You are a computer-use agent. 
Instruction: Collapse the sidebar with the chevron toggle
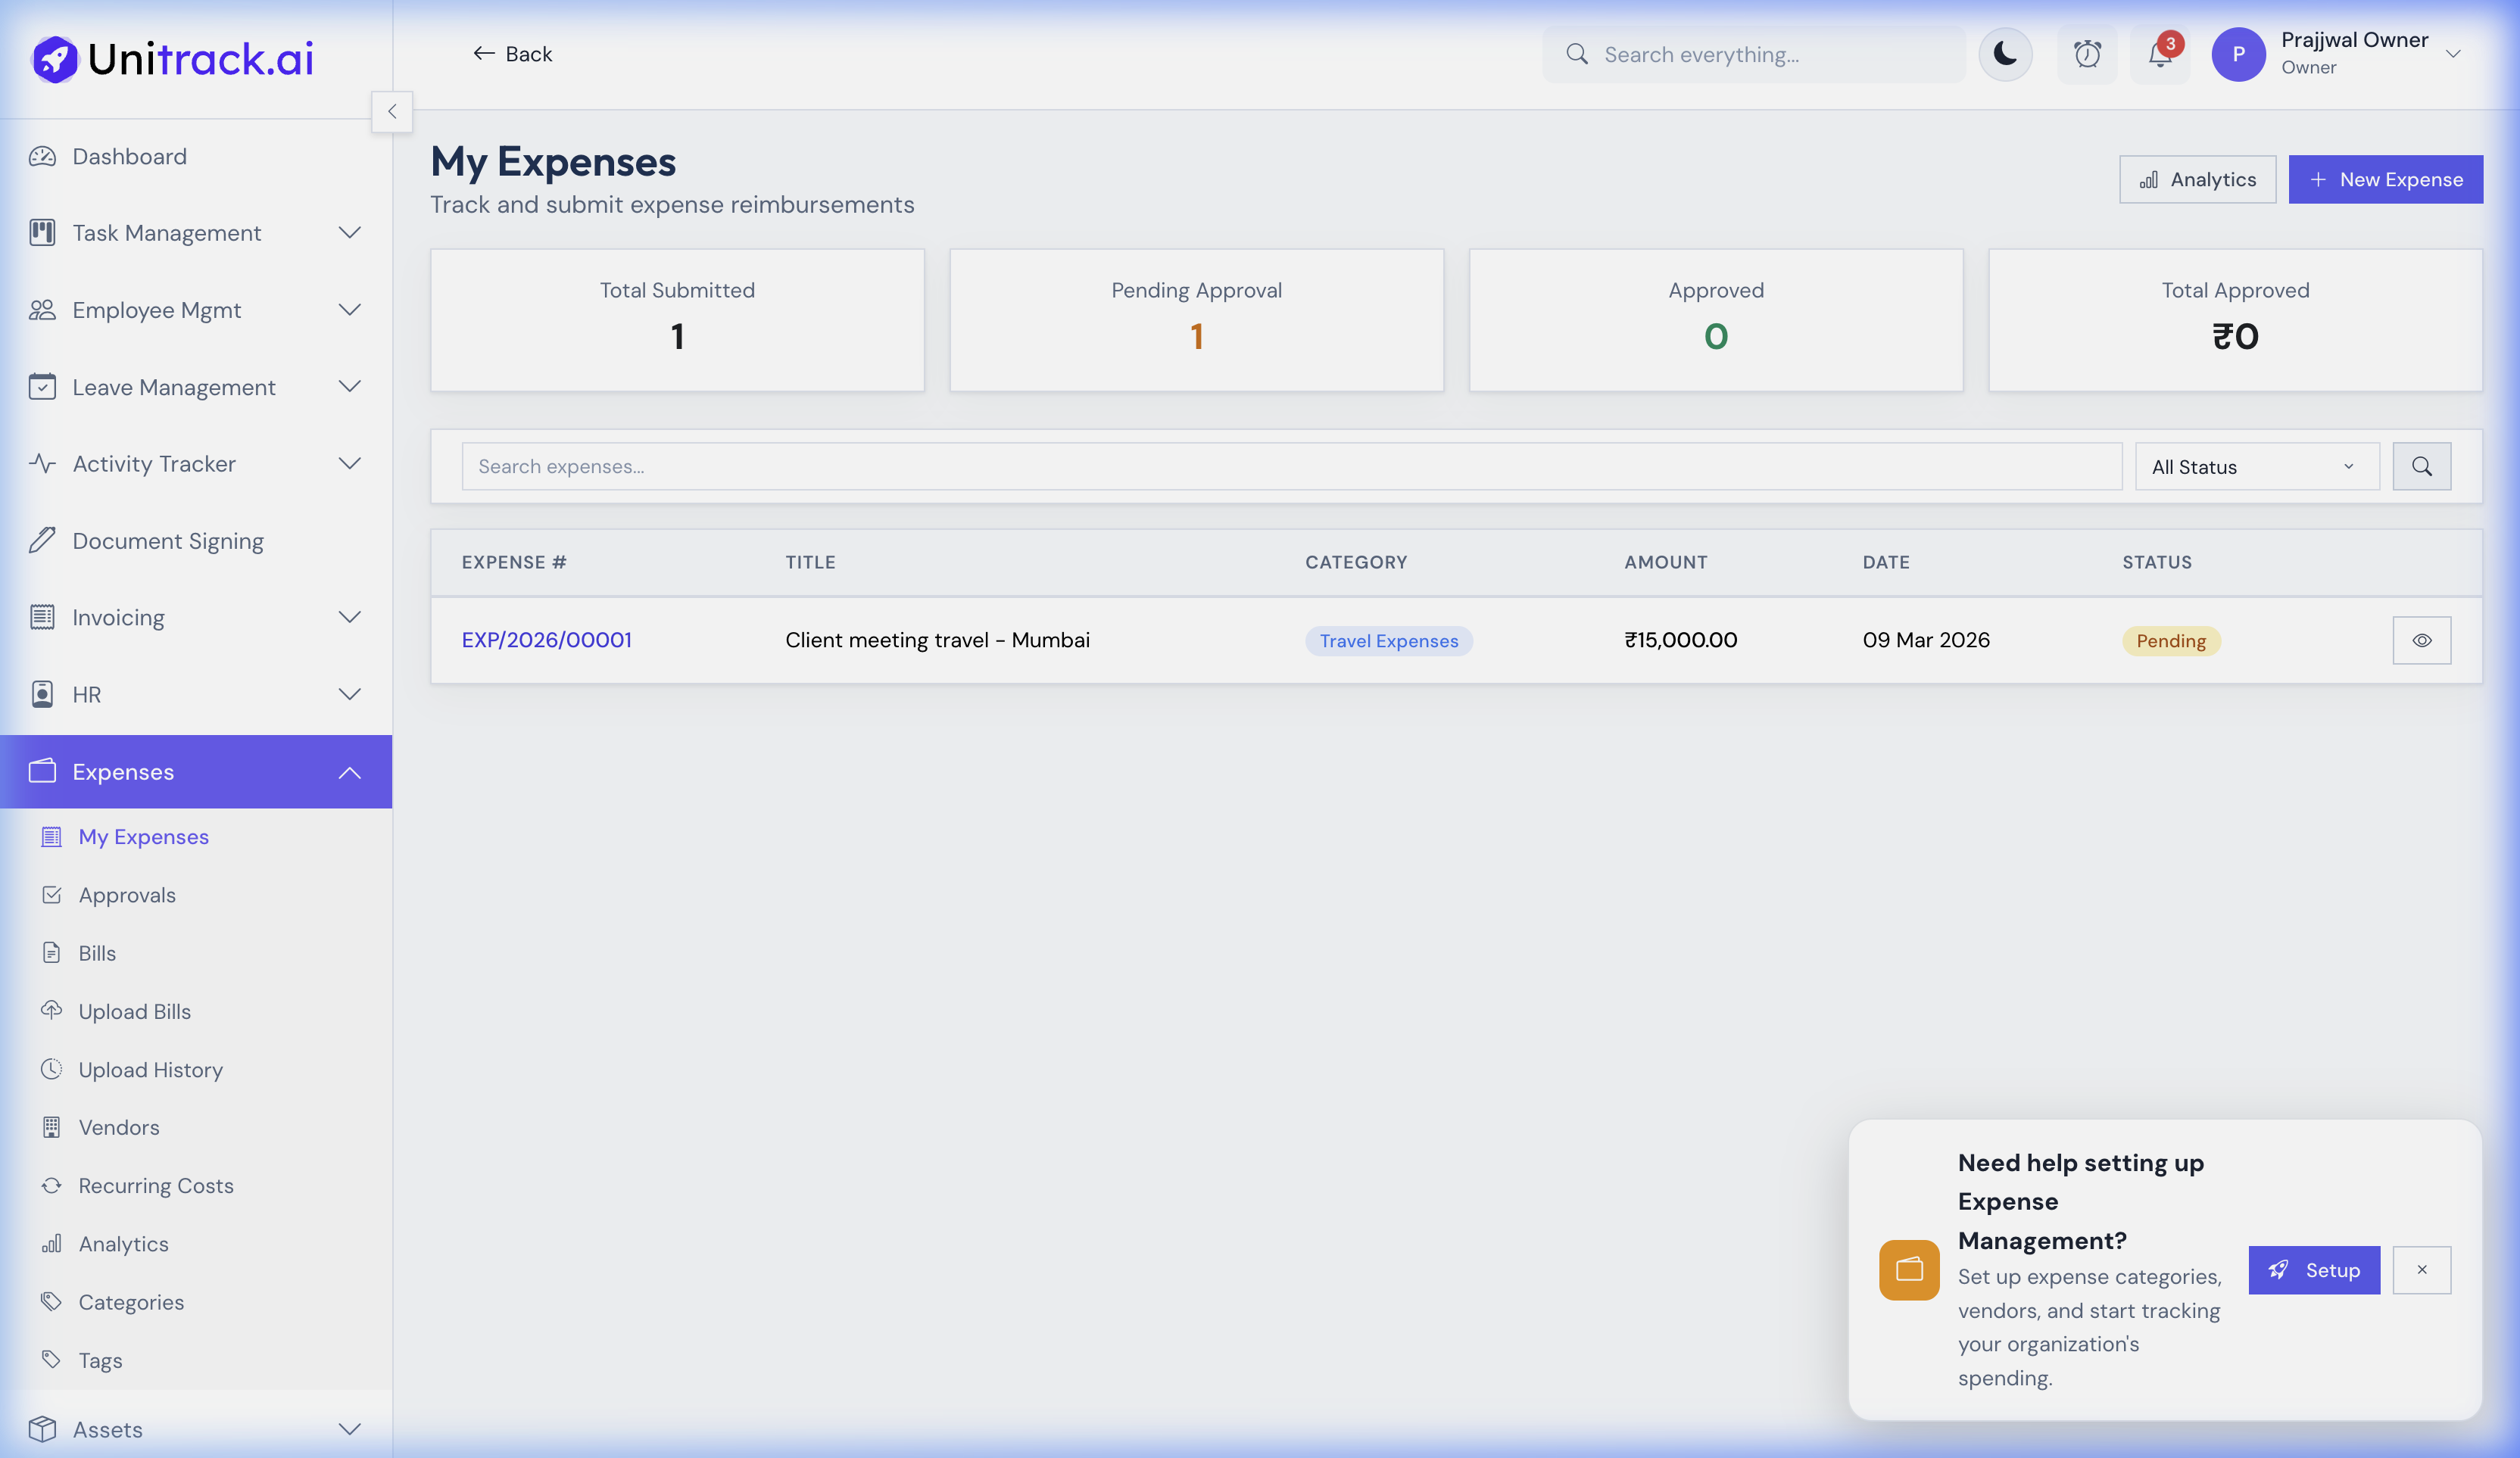point(392,111)
